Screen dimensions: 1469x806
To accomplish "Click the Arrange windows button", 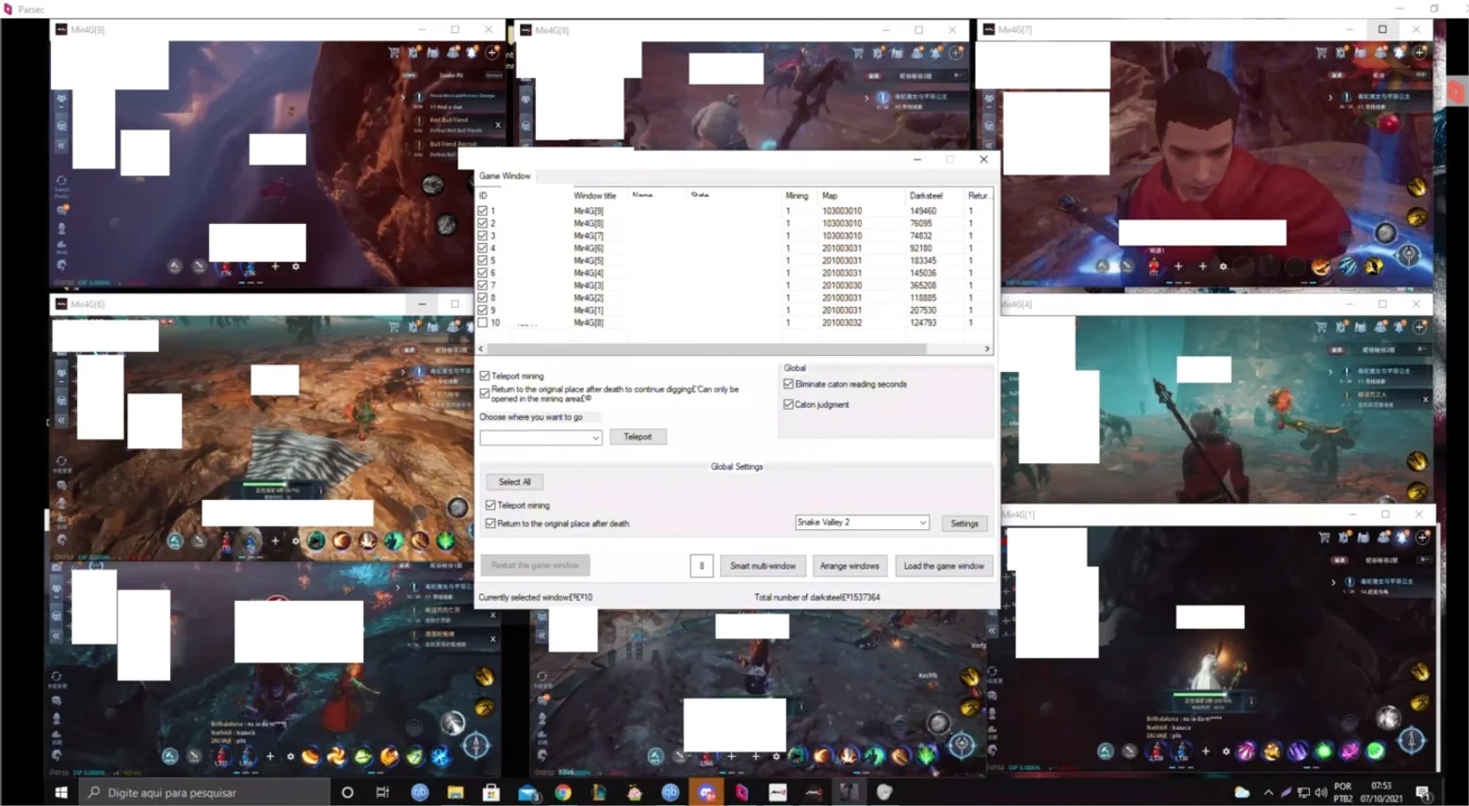I will click(x=849, y=566).
